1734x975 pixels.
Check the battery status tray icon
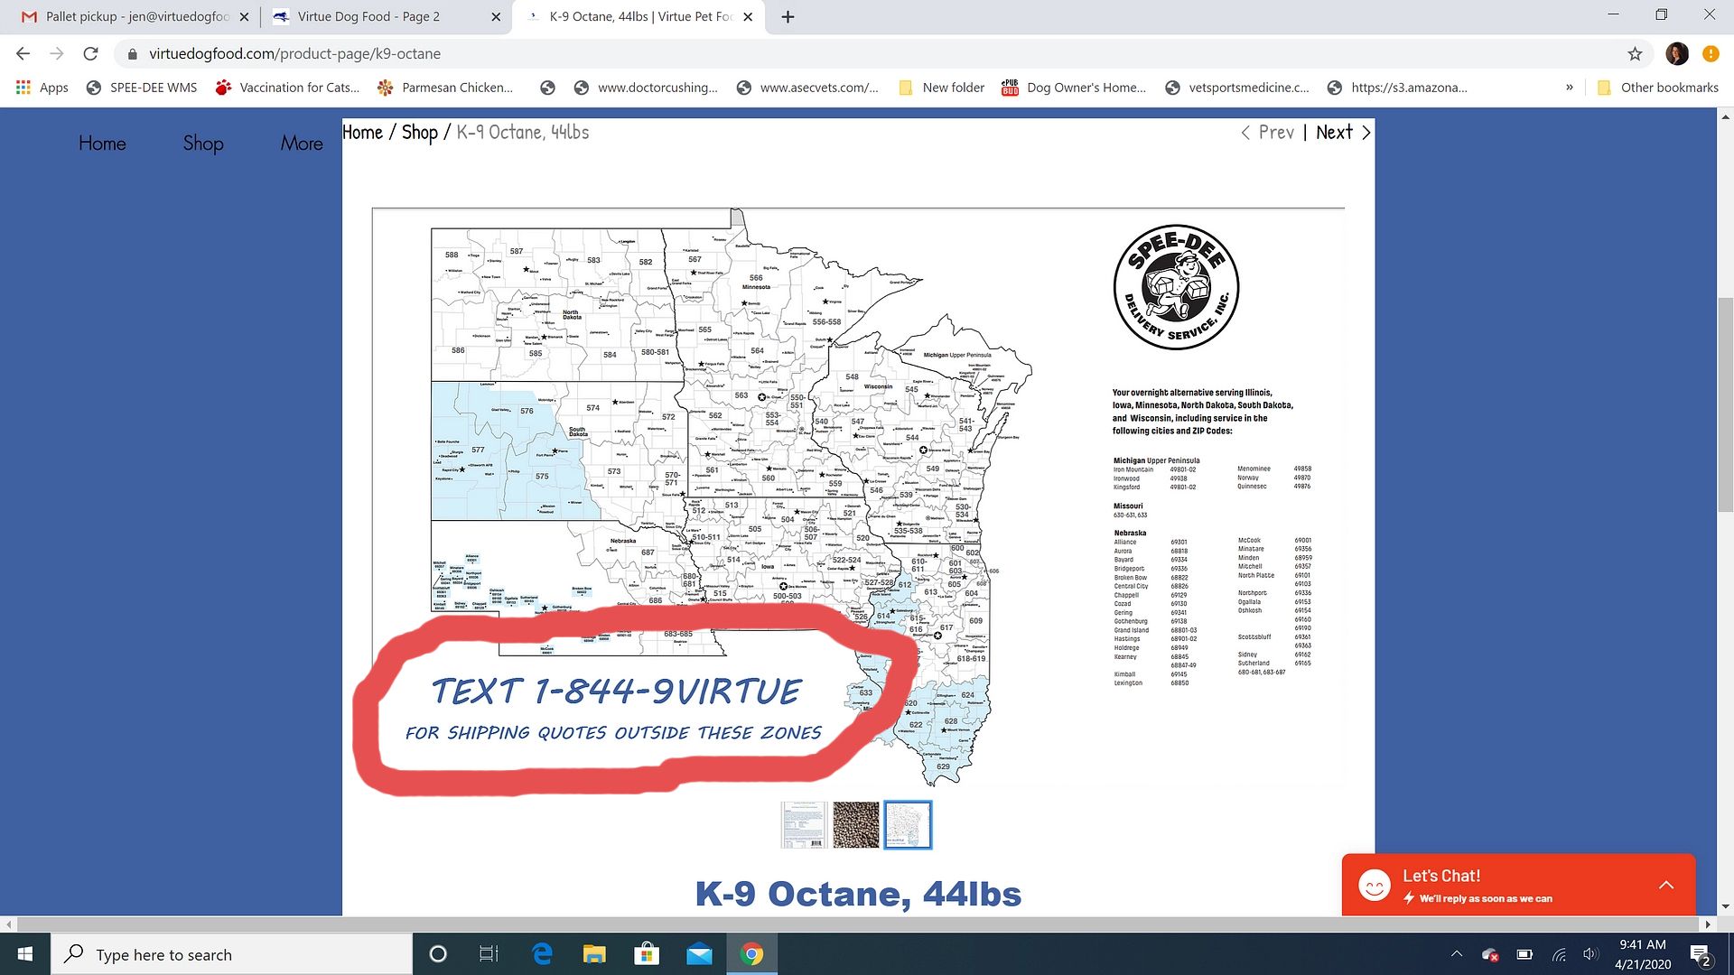click(1524, 954)
